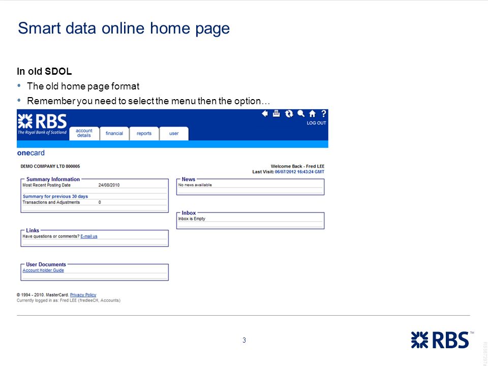Viewport: 488px width, 366px height.
Task: Click 'No news available' text
Action: pos(195,185)
